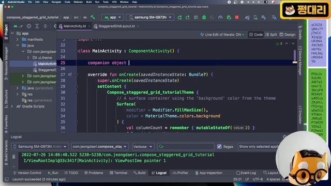The width and height of the screenshot is (331, 186).
Task: Expand the Gradle Scripts node
Action: (12, 106)
